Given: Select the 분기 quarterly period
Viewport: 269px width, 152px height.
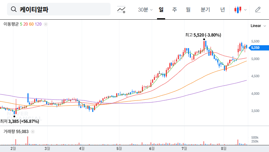Looking at the screenshot, I should (205, 9).
